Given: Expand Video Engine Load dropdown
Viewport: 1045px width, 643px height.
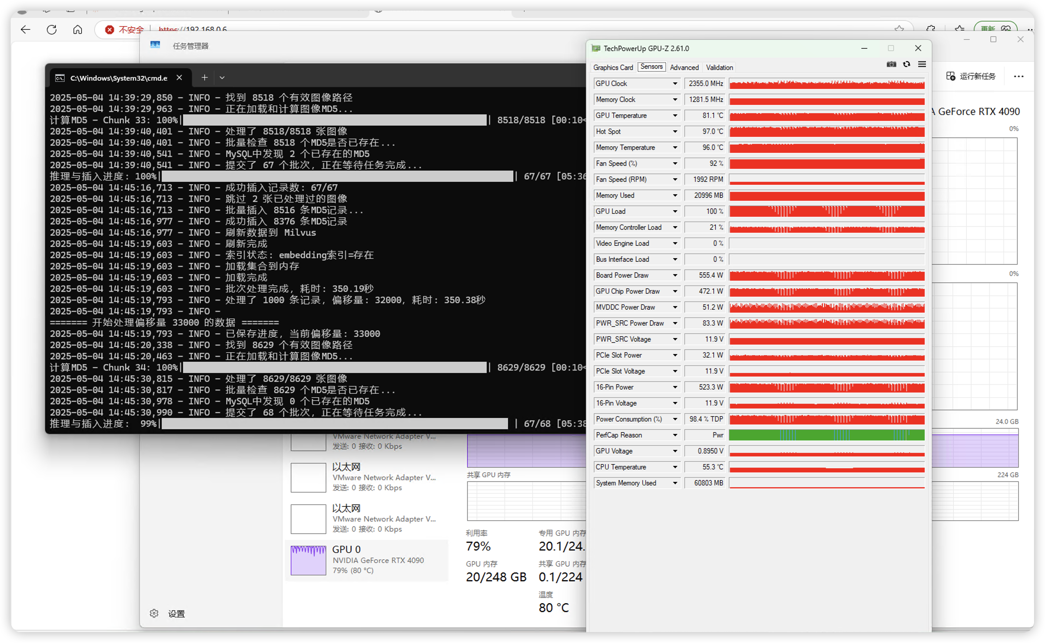Looking at the screenshot, I should (x=675, y=243).
